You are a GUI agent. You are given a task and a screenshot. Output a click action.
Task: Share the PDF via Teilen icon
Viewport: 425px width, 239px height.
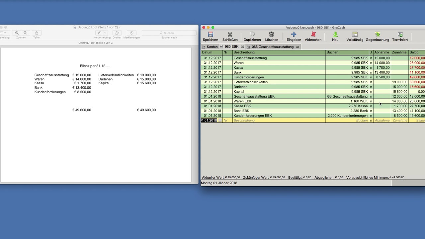click(37, 33)
